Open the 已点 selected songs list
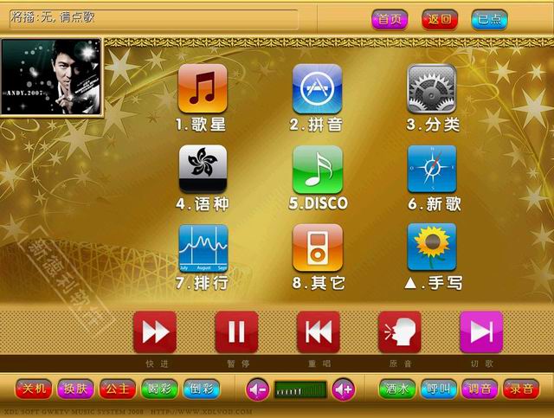Viewport: 554px width, 418px height. click(489, 19)
